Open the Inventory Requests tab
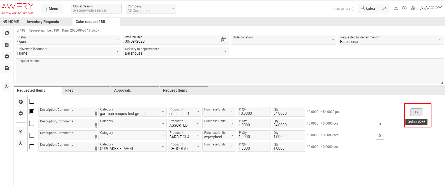 (43, 22)
